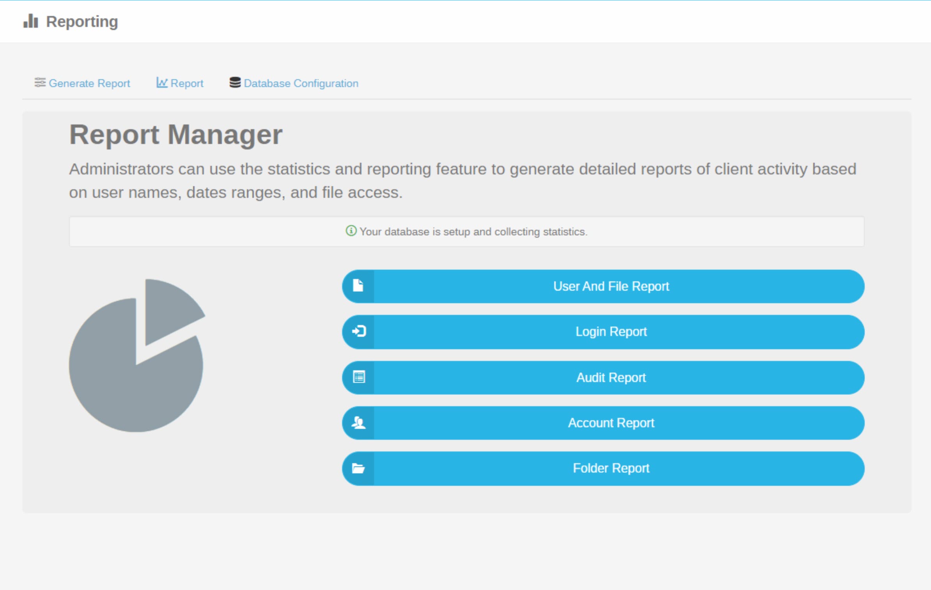Click the Reporting page title
Viewport: 931px width, 590px height.
pos(82,21)
